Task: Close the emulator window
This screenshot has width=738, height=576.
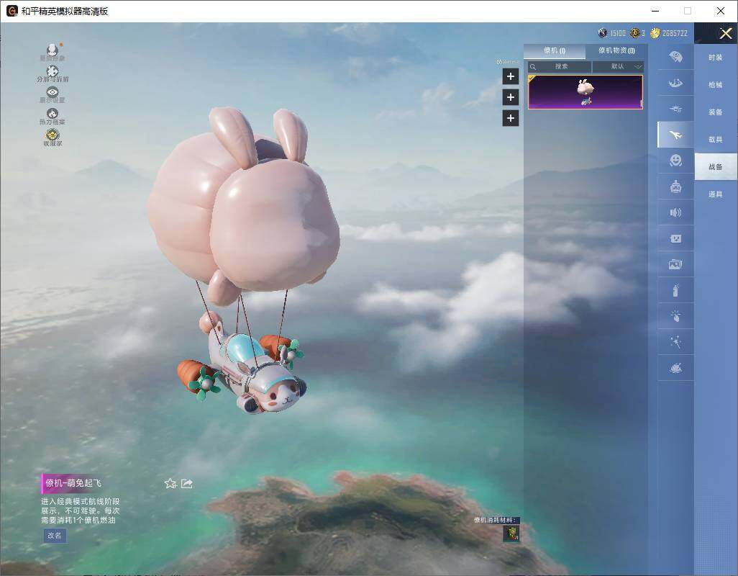Action: click(x=721, y=11)
